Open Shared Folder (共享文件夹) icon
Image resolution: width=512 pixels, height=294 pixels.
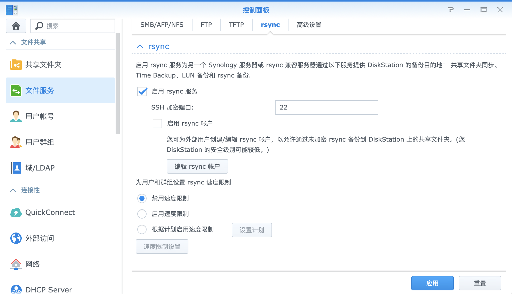(x=16, y=65)
